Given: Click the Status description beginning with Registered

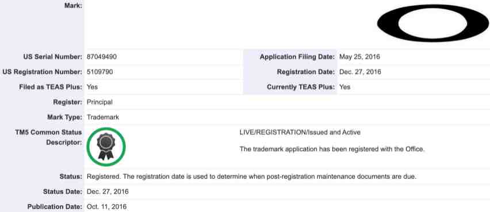Looking at the screenshot, I should point(251,177).
